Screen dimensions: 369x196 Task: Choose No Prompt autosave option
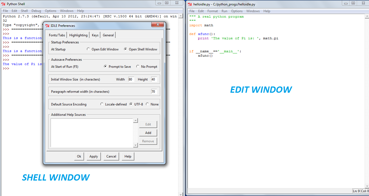point(147,67)
